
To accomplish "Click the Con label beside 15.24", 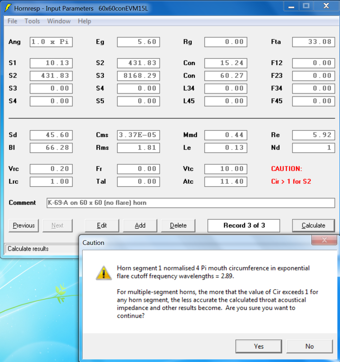I will [x=189, y=63].
